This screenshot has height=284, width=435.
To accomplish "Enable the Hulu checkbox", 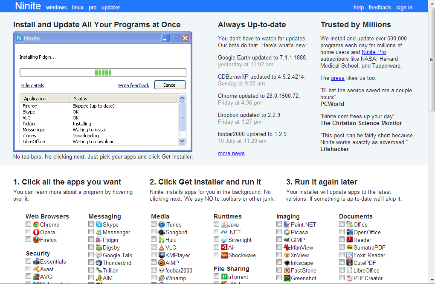I will (154, 239).
